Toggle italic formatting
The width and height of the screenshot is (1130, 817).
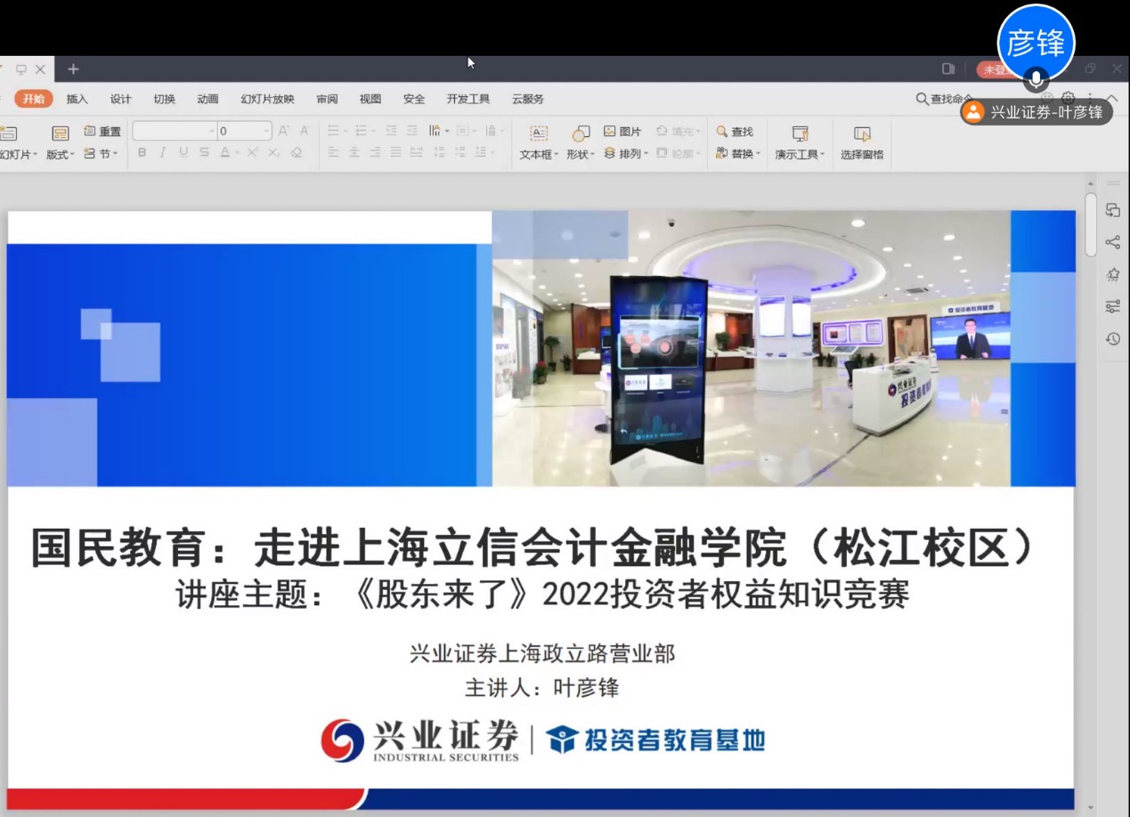coord(163,153)
